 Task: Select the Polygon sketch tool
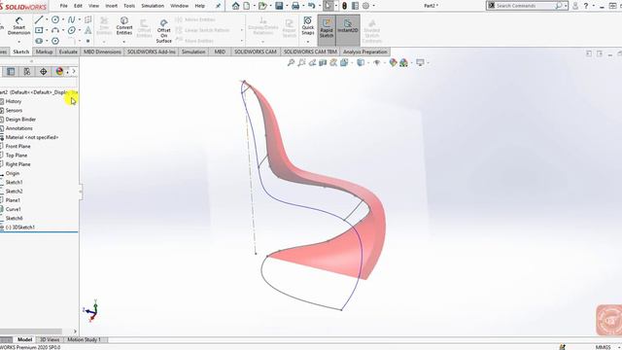pyautogui.click(x=55, y=41)
